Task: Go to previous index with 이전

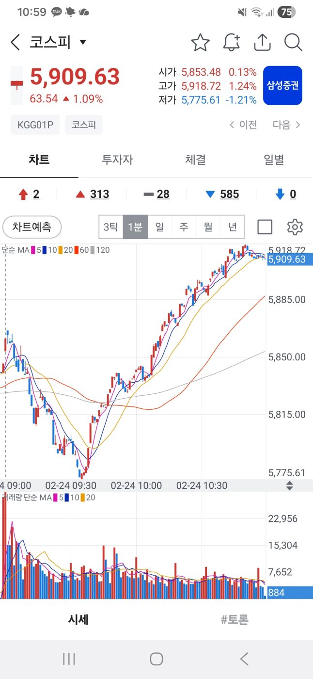Action: 243,125
